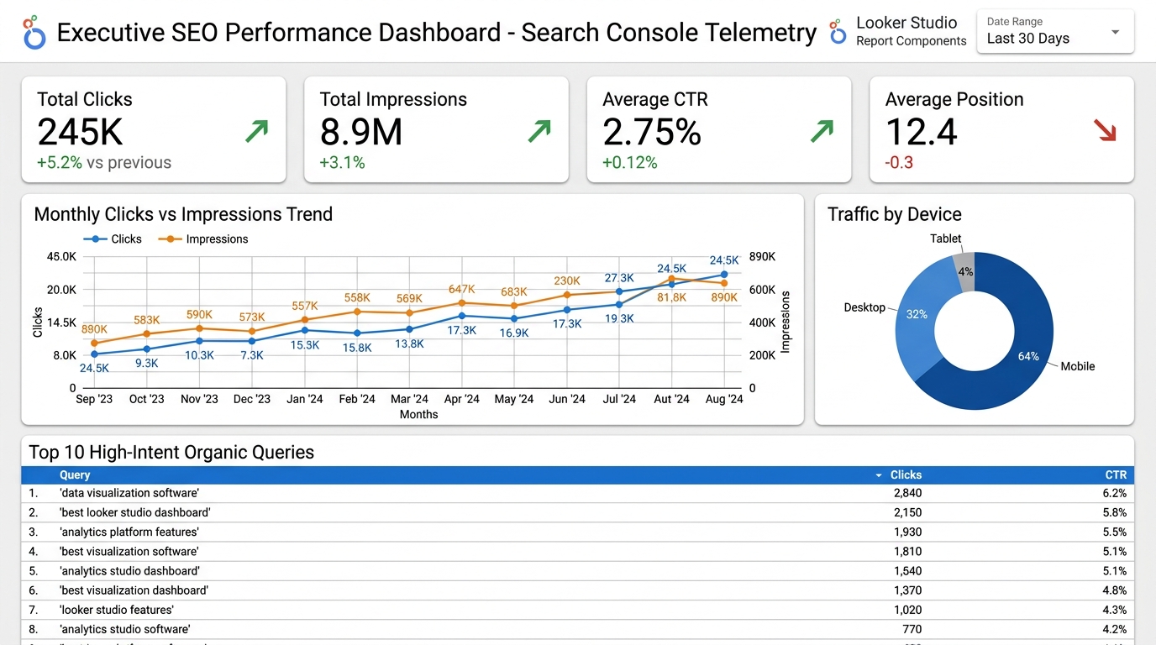Viewport: 1156px width, 645px height.
Task: Click the 1,020 clicks cell in the table
Action: [x=907, y=610]
